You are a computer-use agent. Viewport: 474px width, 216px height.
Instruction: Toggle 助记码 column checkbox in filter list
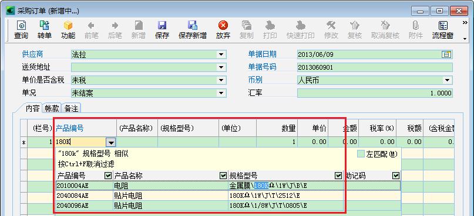click(x=396, y=176)
